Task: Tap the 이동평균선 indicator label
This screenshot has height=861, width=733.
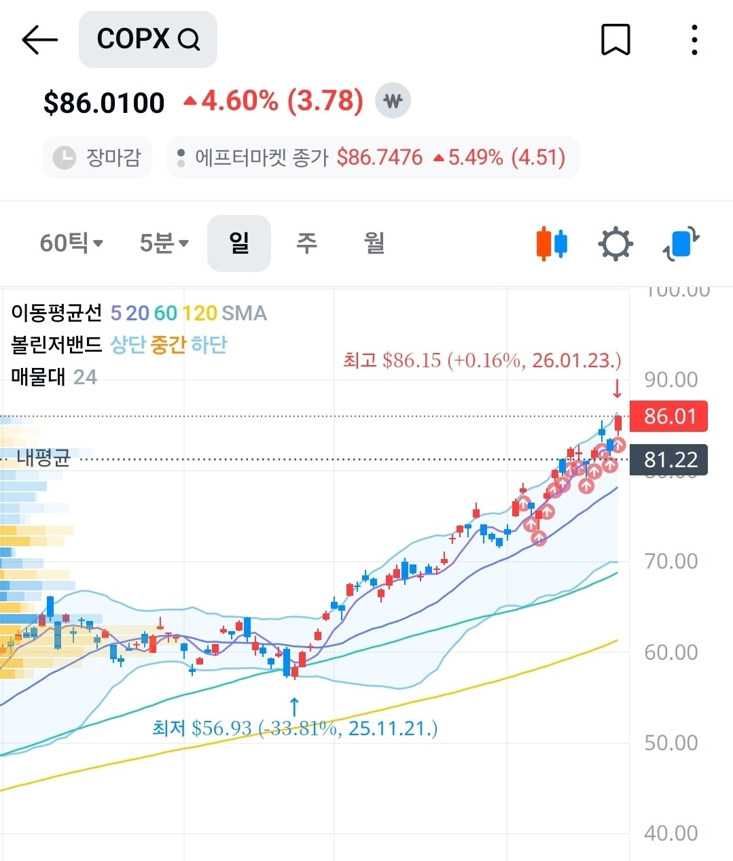Action: [56, 313]
